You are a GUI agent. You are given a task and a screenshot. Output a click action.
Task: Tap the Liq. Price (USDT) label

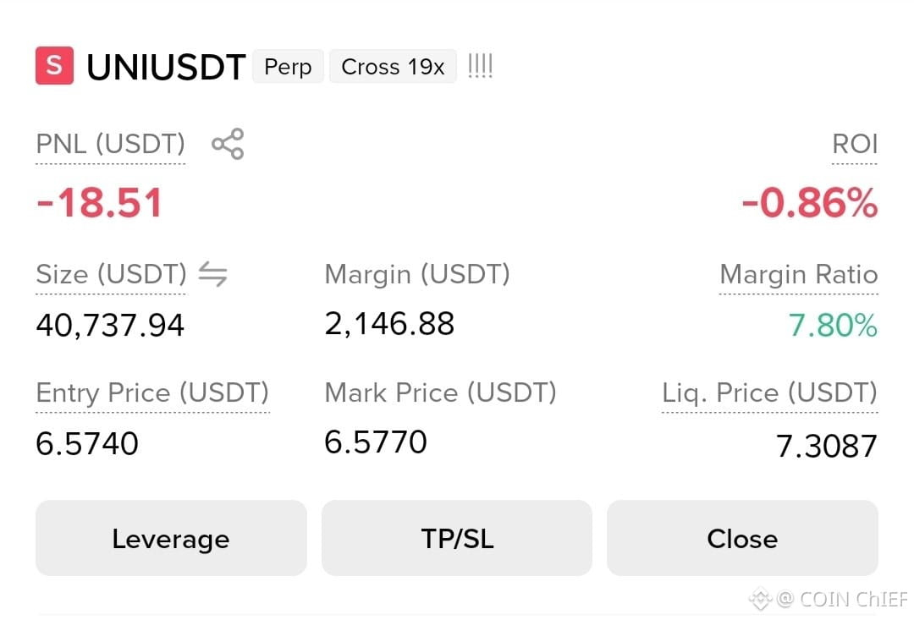point(769,393)
